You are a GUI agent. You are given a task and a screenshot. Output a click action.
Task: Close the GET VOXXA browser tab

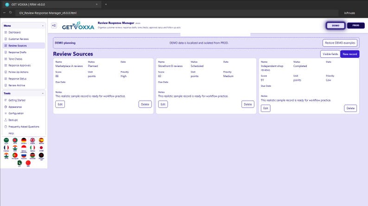click(x=96, y=4)
